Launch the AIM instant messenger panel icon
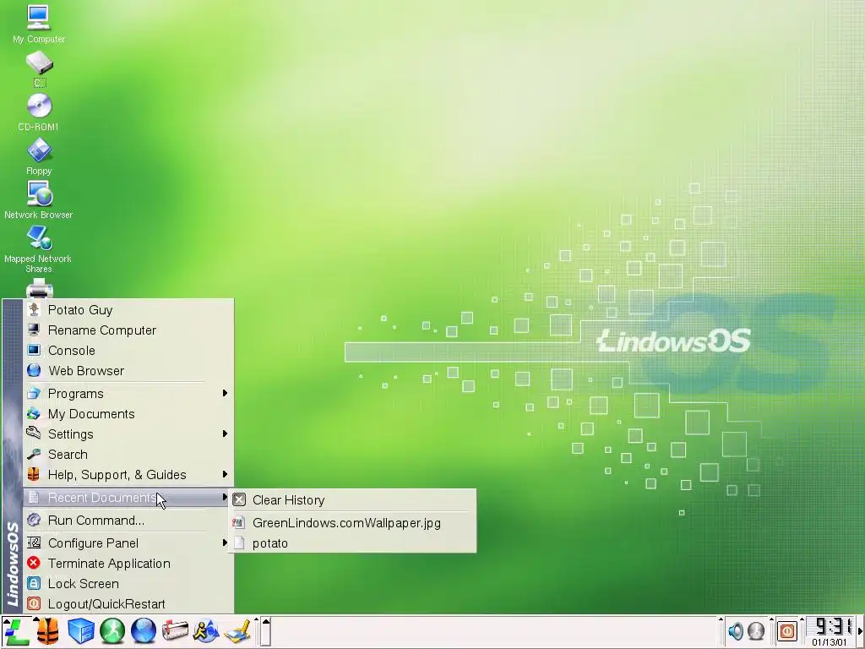 206,631
